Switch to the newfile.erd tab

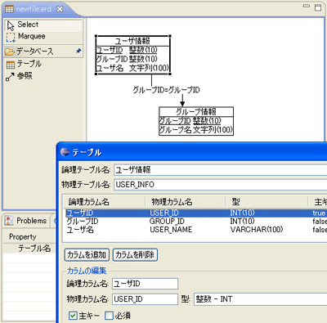pyautogui.click(x=34, y=9)
